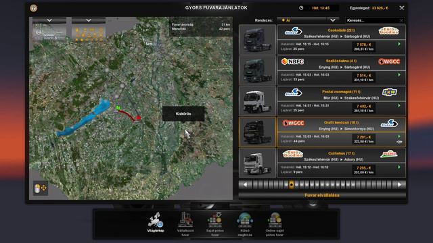Click WGCC logo on Grafit kenőzsír job
Image resolution: width=433 pixels, height=243 pixels.
pos(293,123)
